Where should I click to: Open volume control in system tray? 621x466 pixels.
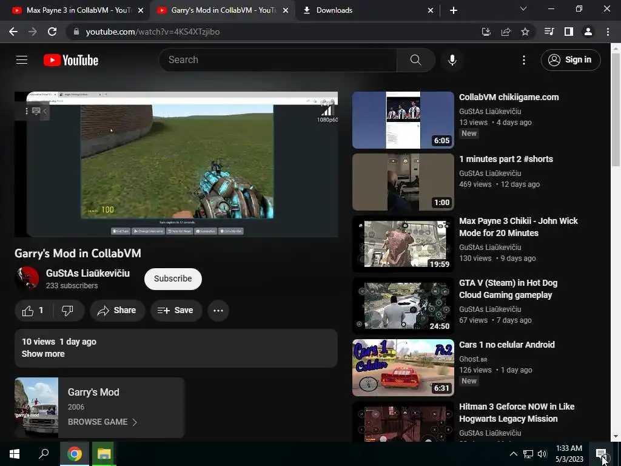tap(543, 454)
